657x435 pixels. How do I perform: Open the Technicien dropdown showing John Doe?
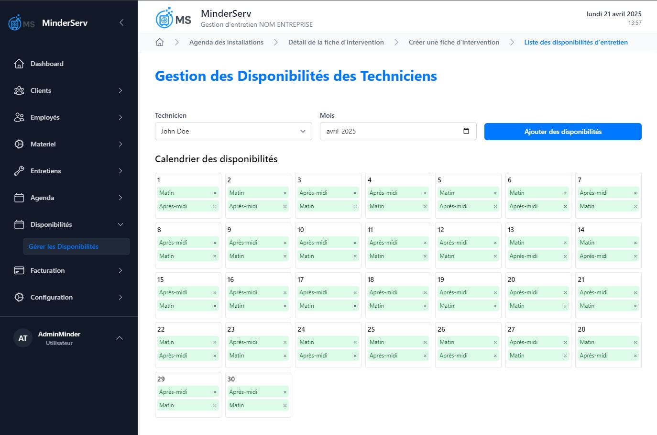pos(233,131)
